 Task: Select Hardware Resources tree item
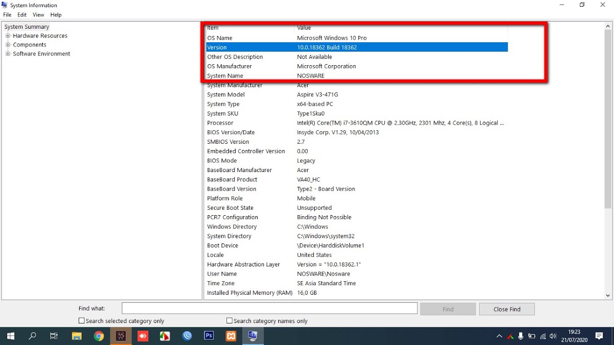pos(40,36)
